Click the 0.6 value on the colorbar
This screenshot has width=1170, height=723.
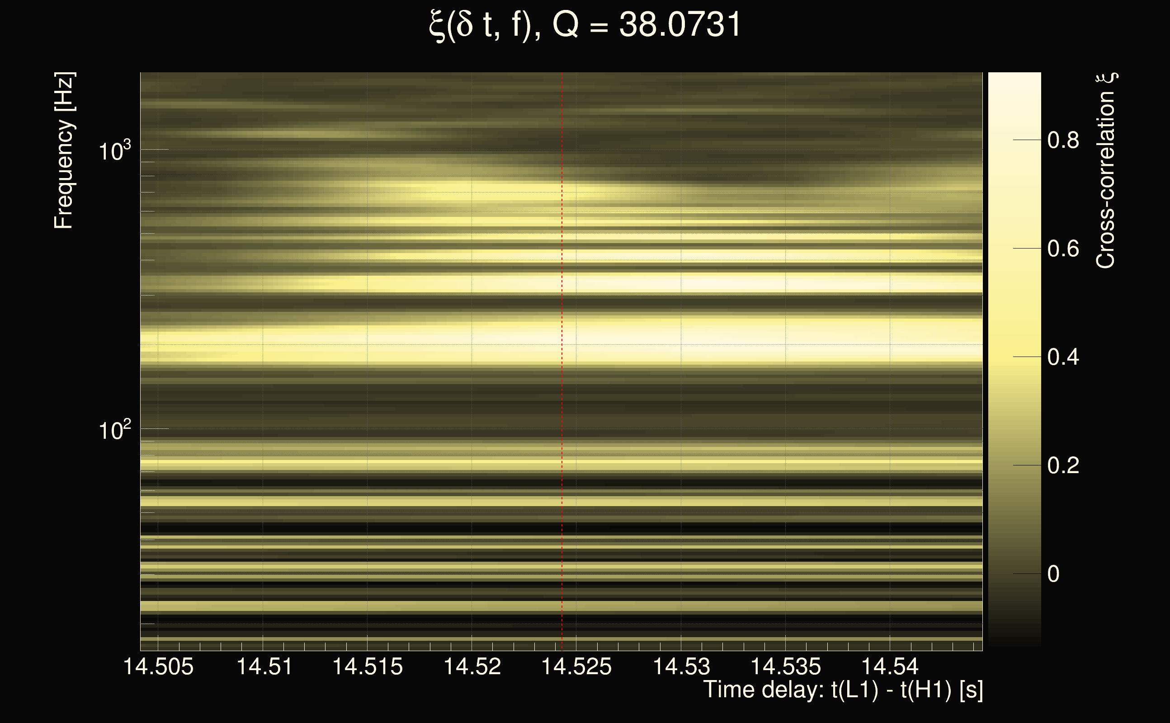click(1063, 249)
